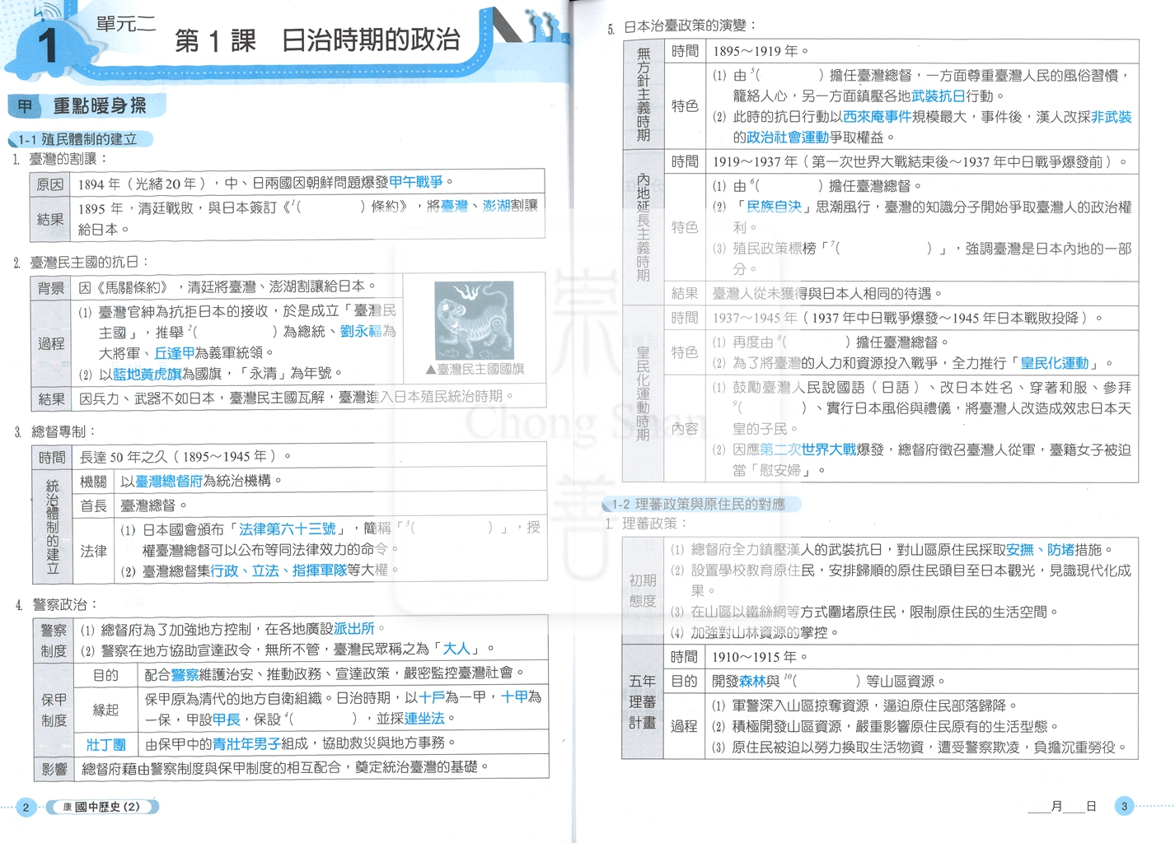Image resolution: width=1175 pixels, height=843 pixels.
Task: Click the term 藍地黃虎旗
Action: click(147, 374)
